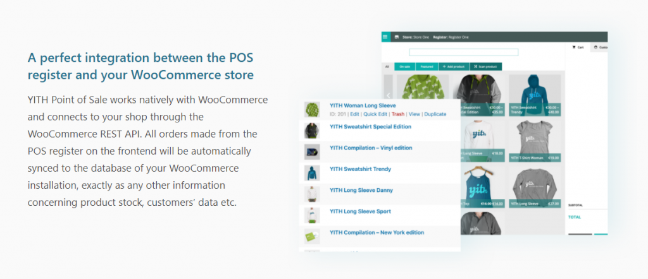
Task: Open the Cart tab
Action: click(x=578, y=47)
